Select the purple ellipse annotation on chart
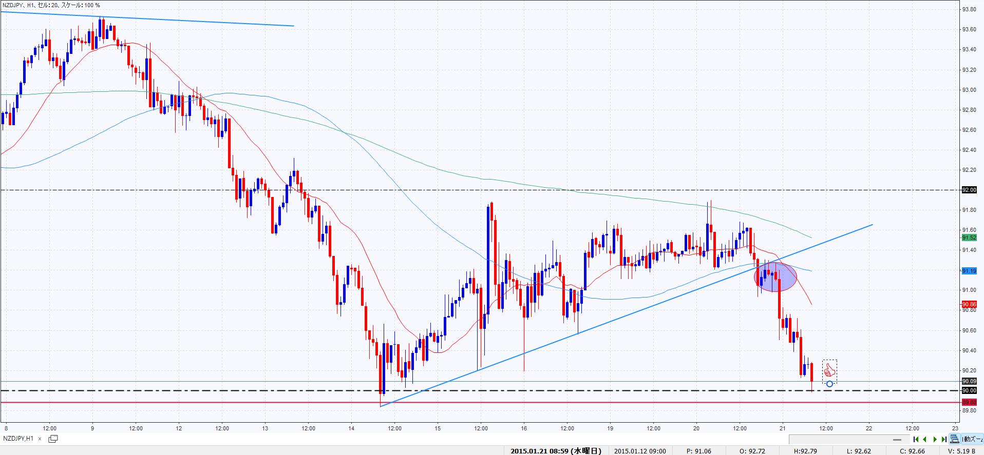The image size is (984, 455). 775,277
